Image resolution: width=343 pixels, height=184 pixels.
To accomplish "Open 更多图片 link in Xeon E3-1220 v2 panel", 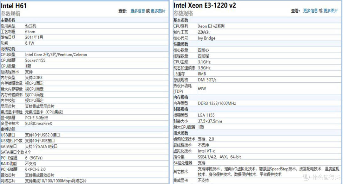I will click(x=331, y=11).
